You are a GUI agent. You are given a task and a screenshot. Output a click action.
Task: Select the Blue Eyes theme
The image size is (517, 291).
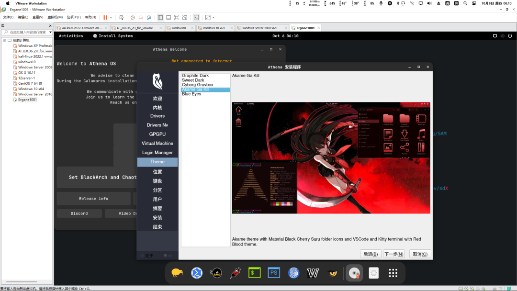tap(205, 94)
